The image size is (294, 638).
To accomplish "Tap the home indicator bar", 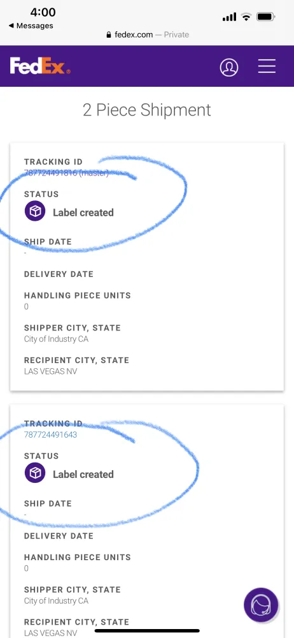I will 147,631.
